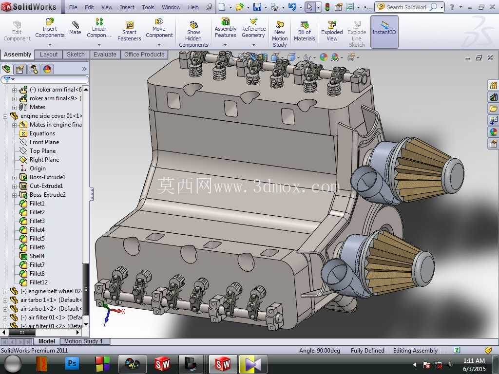
Task: Choose Show Hidden Components
Action: (193, 34)
